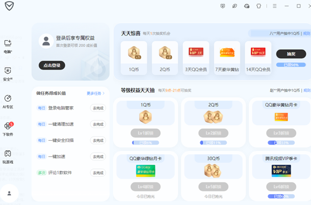Click the 抽奖 lottery draw button
This screenshot has width=311, height=205.
click(x=291, y=54)
